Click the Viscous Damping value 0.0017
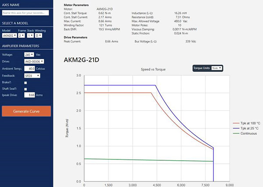 (177, 29)
